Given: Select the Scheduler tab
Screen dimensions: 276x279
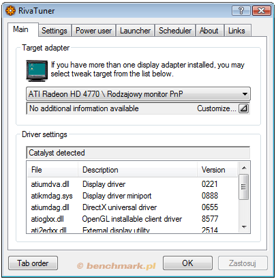Looking at the screenshot, I should [x=175, y=31].
